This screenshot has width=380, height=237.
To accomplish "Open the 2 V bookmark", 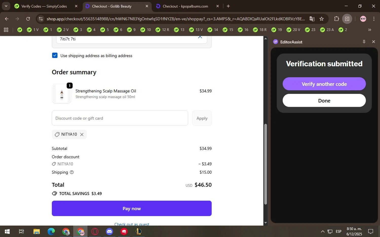I will 63,30.
